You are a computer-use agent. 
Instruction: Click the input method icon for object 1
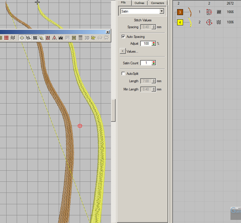pyautogui.click(x=209, y=12)
